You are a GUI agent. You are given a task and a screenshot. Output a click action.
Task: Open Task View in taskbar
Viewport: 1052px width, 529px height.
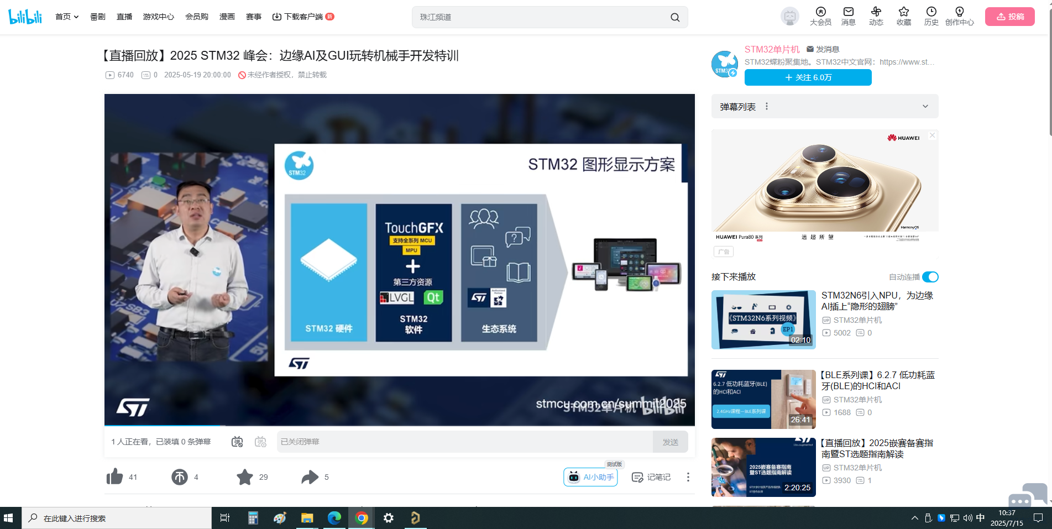click(225, 518)
